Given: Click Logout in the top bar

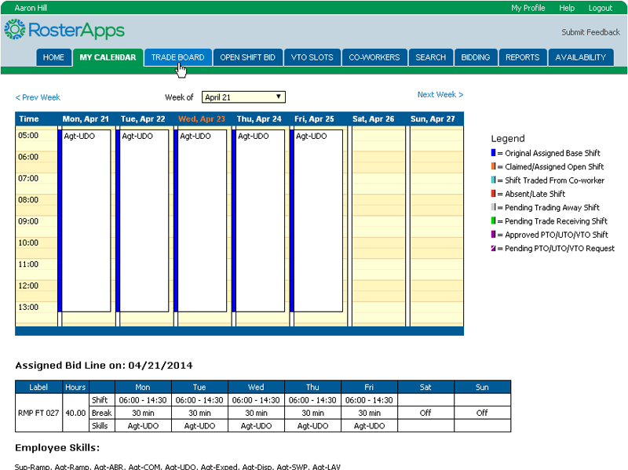Looking at the screenshot, I should (x=600, y=8).
